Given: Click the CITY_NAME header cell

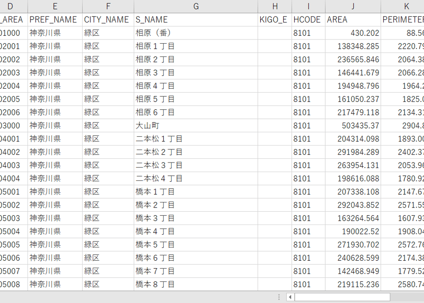Looking at the screenshot, I should pos(108,20).
